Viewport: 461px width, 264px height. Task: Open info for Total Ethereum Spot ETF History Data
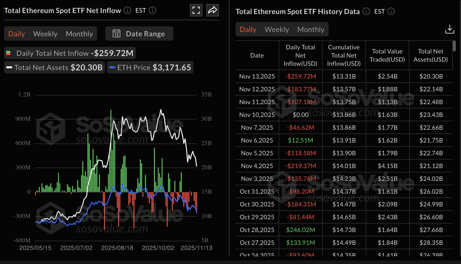pos(366,12)
